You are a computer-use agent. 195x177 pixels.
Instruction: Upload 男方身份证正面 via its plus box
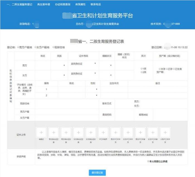(53, 132)
